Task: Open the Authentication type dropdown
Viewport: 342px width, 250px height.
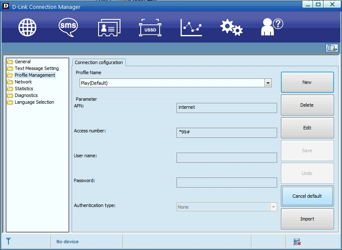Action: [x=227, y=207]
